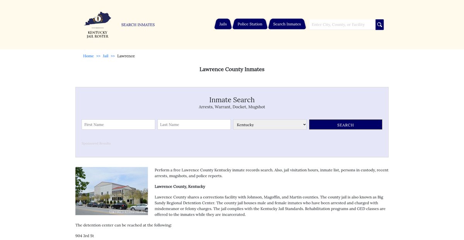Click the Lawrence breadcrumb item
The height and width of the screenshot is (240, 464).
click(x=126, y=56)
